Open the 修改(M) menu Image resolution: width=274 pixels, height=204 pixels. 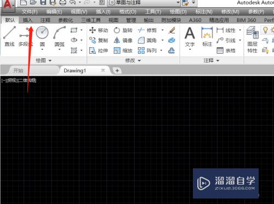click(x=230, y=12)
